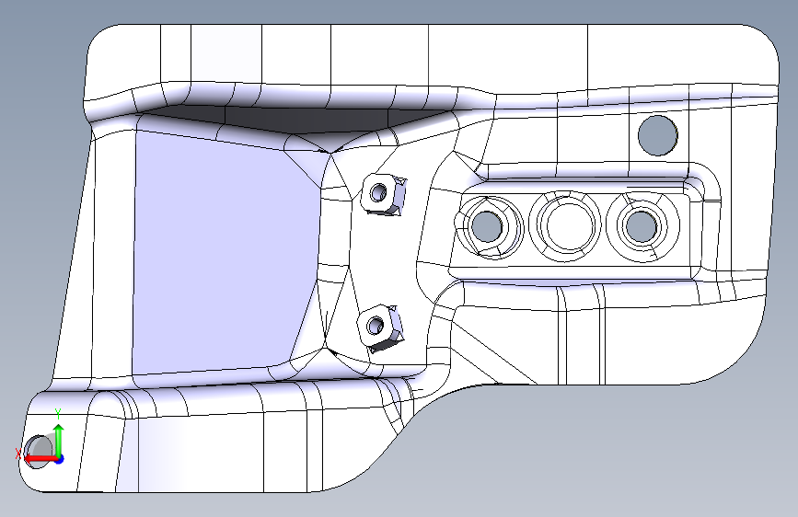Viewport: 798px width, 517px height.
Task: Click the red X axis arrow of the triad
Action: click(x=40, y=459)
